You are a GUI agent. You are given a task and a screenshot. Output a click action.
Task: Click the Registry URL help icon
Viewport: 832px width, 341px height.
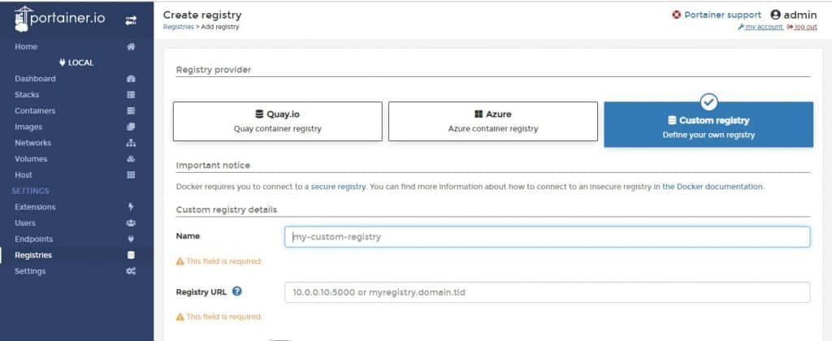point(236,291)
